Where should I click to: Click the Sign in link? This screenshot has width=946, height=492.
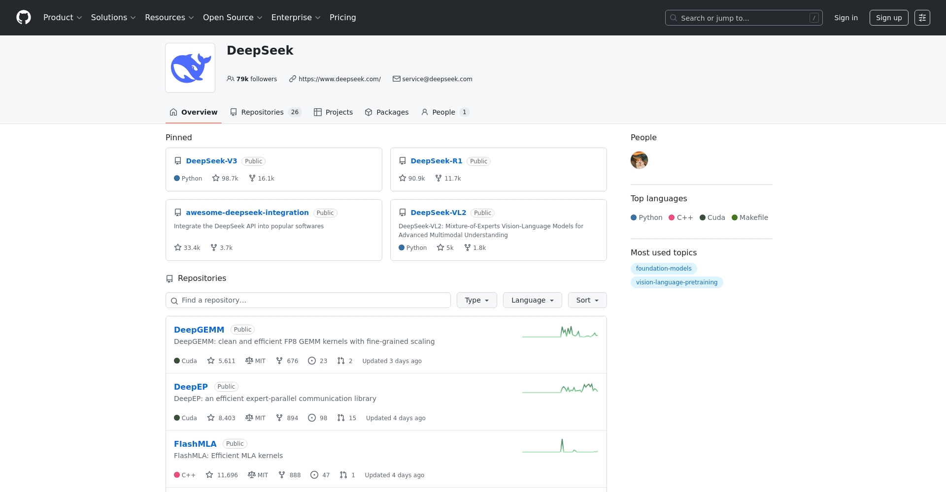click(846, 18)
